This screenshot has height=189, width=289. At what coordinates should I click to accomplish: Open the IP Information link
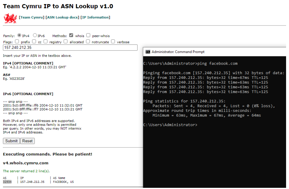pos(95,17)
